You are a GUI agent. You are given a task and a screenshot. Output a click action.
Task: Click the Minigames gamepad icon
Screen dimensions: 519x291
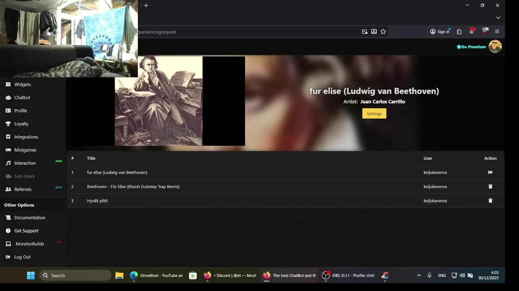pyautogui.click(x=8, y=150)
